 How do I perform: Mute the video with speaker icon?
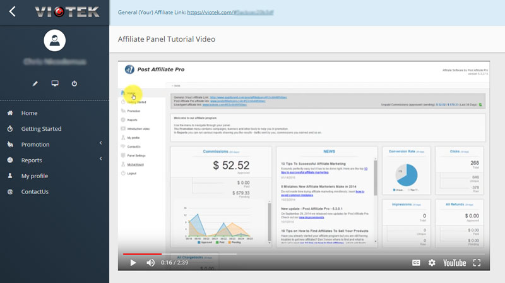pyautogui.click(x=150, y=263)
